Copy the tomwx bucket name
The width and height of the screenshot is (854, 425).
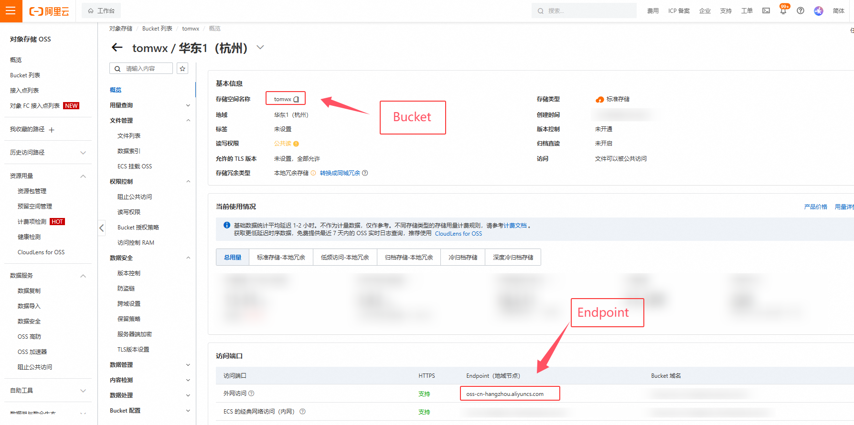coord(296,99)
